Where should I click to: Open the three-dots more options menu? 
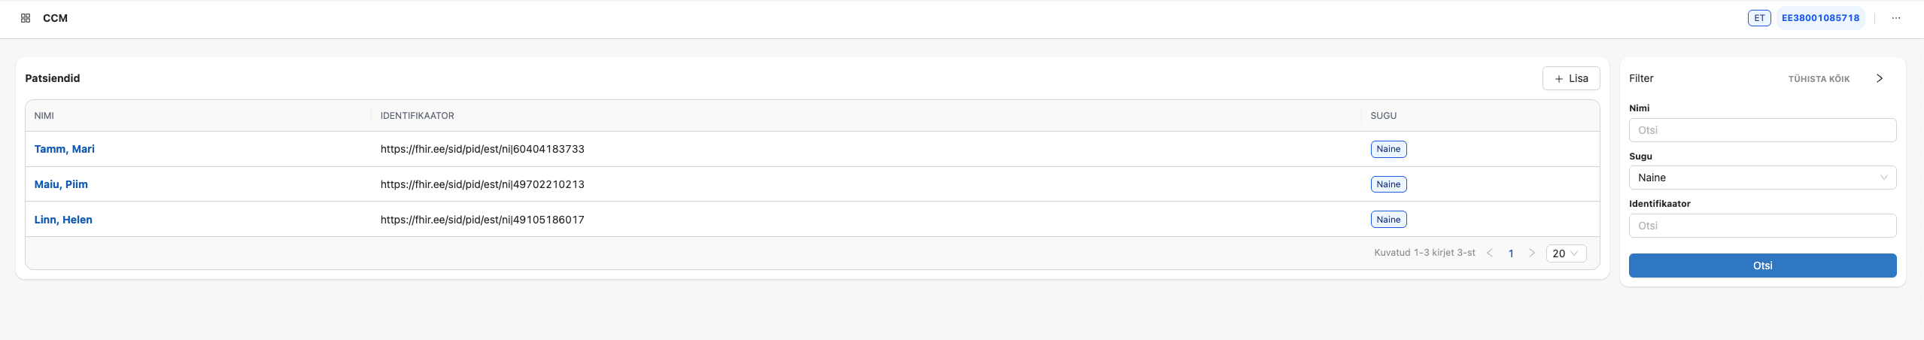1895,18
